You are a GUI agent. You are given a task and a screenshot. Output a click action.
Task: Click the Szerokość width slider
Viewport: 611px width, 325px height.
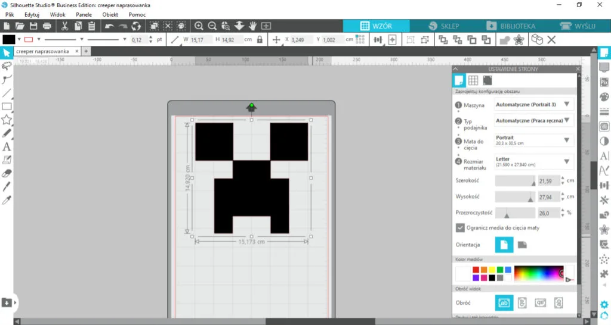[x=515, y=181]
